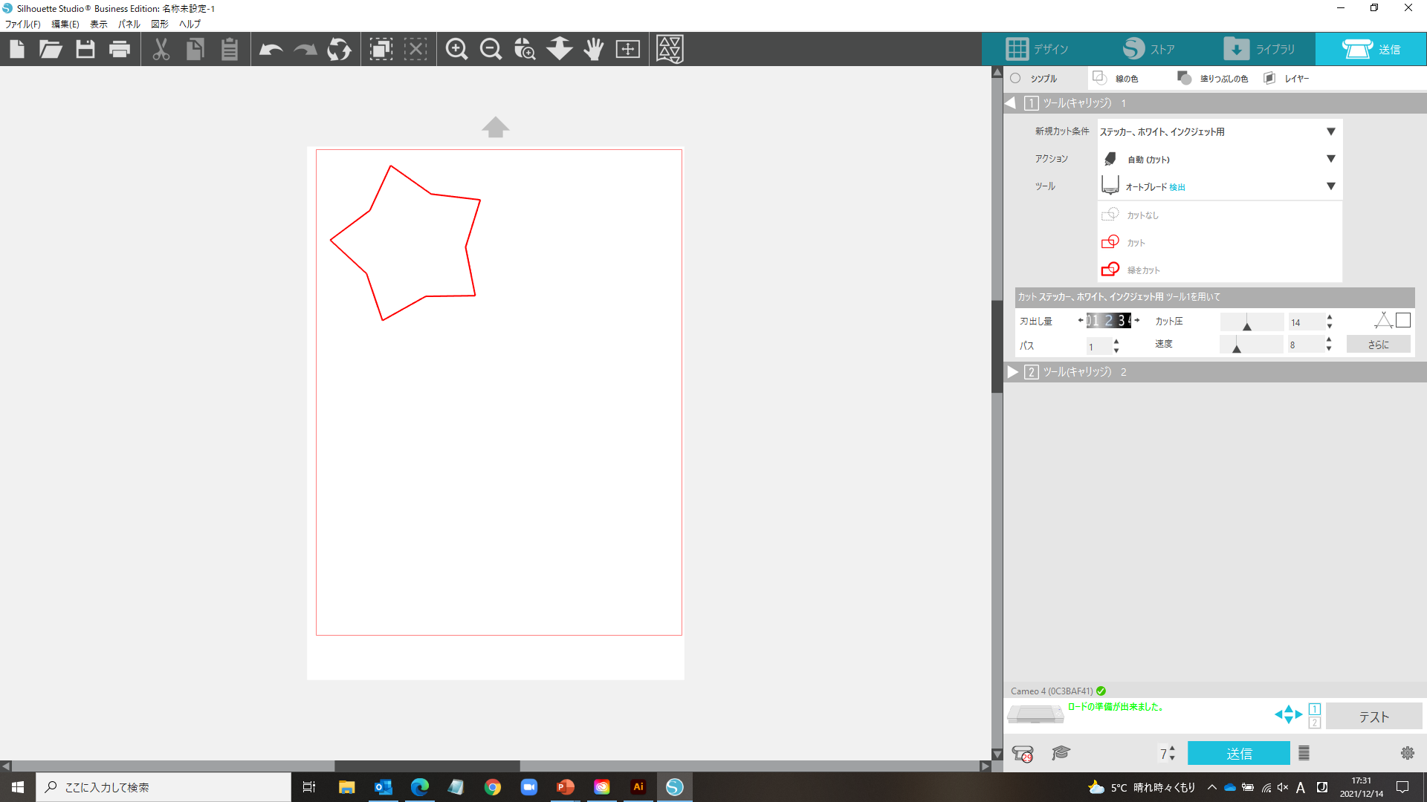
Task: Increase カット圧 value with up arrow
Action: point(1330,317)
